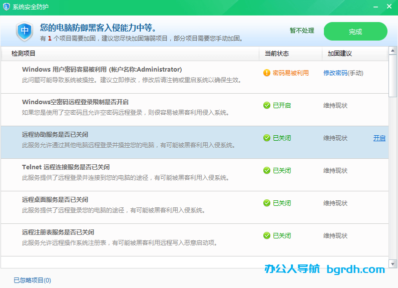
Task: Click 开启 link for 远程协助服务
Action: coord(379,138)
